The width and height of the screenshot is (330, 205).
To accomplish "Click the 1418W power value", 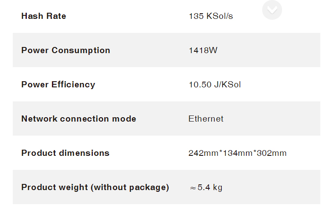I will pyautogui.click(x=203, y=50).
